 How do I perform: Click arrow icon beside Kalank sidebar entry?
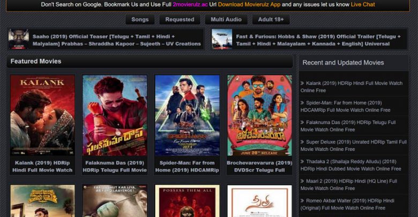302,83
